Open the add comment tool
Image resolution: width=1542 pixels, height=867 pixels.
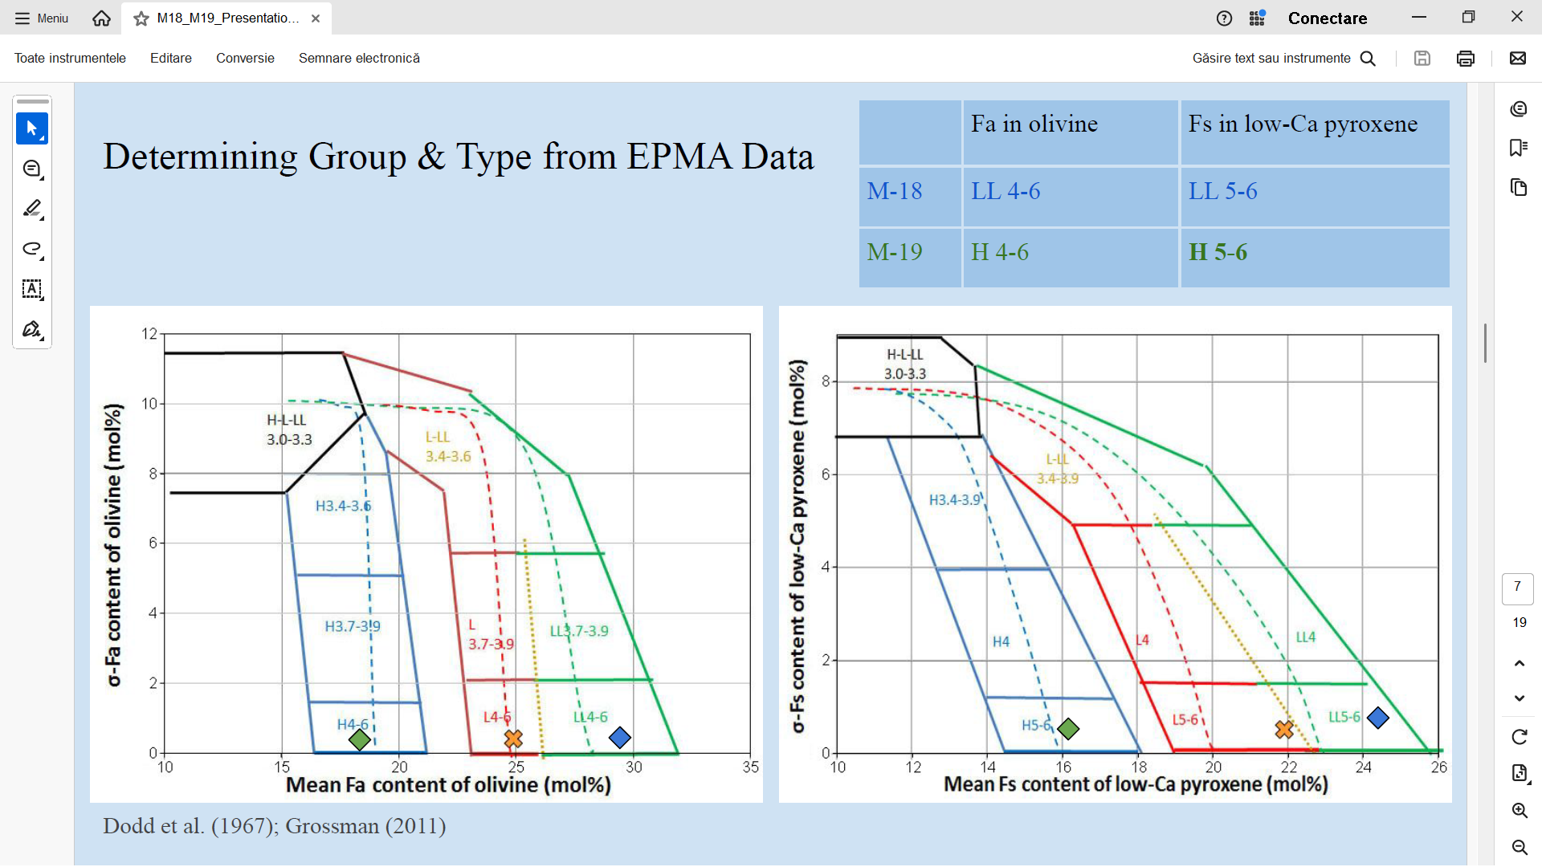31,169
